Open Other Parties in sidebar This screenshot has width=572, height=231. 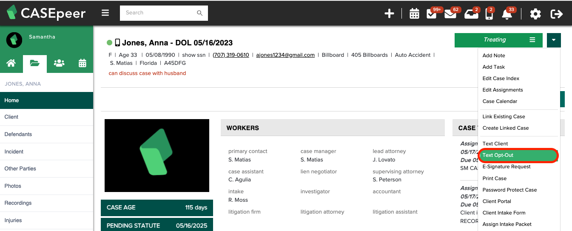[46, 169]
